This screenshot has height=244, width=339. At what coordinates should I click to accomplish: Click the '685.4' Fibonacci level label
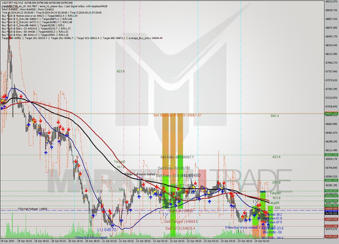[x=275, y=116]
